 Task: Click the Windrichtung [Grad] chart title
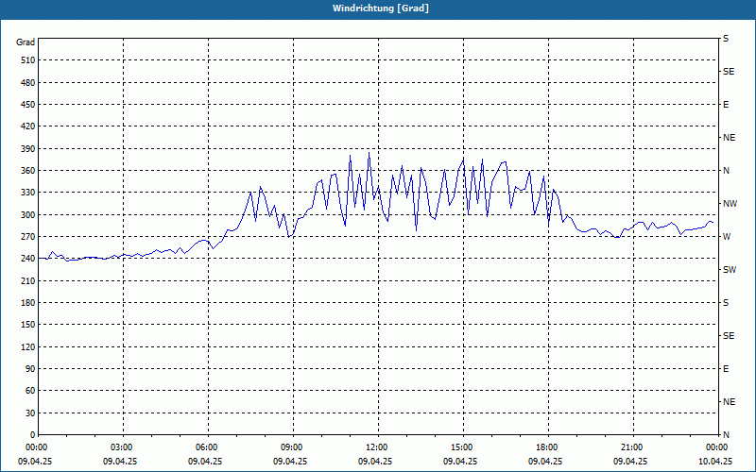coord(377,8)
